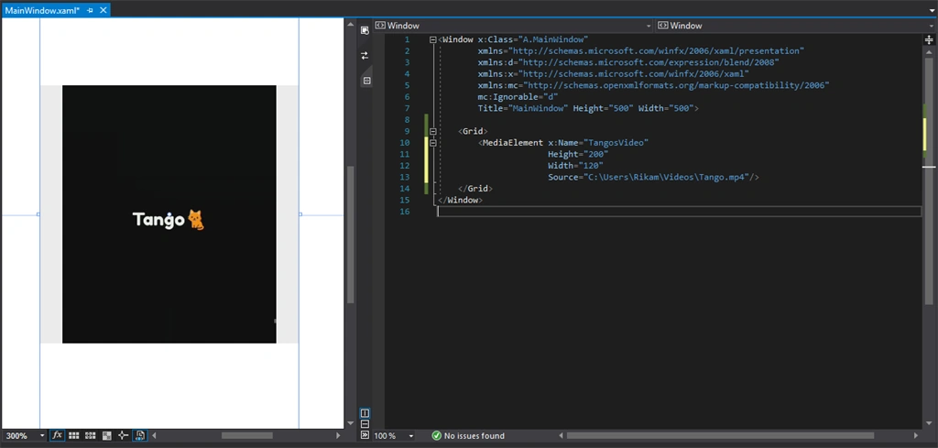This screenshot has height=448, width=938.
Task: Click the right margin handle of the designer
Action: click(x=300, y=214)
